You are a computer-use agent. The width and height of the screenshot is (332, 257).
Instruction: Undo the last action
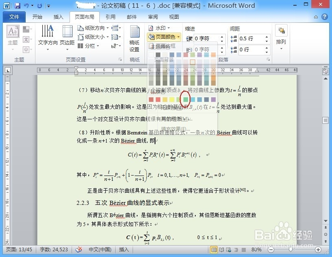26,6
